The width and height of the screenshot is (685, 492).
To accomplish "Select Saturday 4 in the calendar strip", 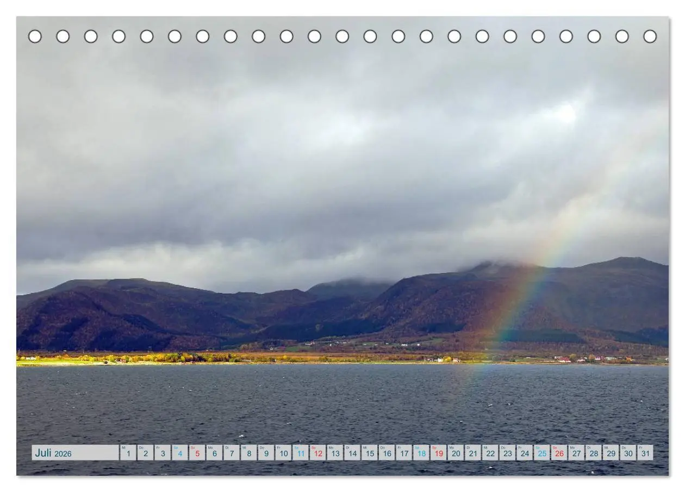I will 180,452.
